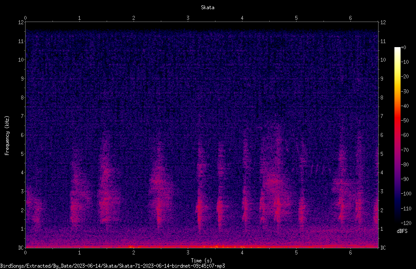Click the 3 second tick on bottom axis

point(188,253)
